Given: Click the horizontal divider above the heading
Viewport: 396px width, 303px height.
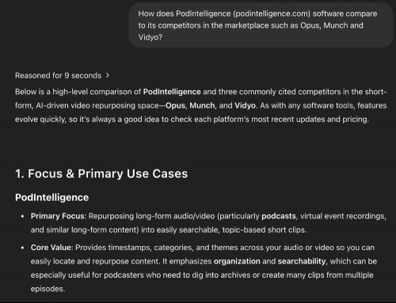Looking at the screenshot, I should click(201, 146).
